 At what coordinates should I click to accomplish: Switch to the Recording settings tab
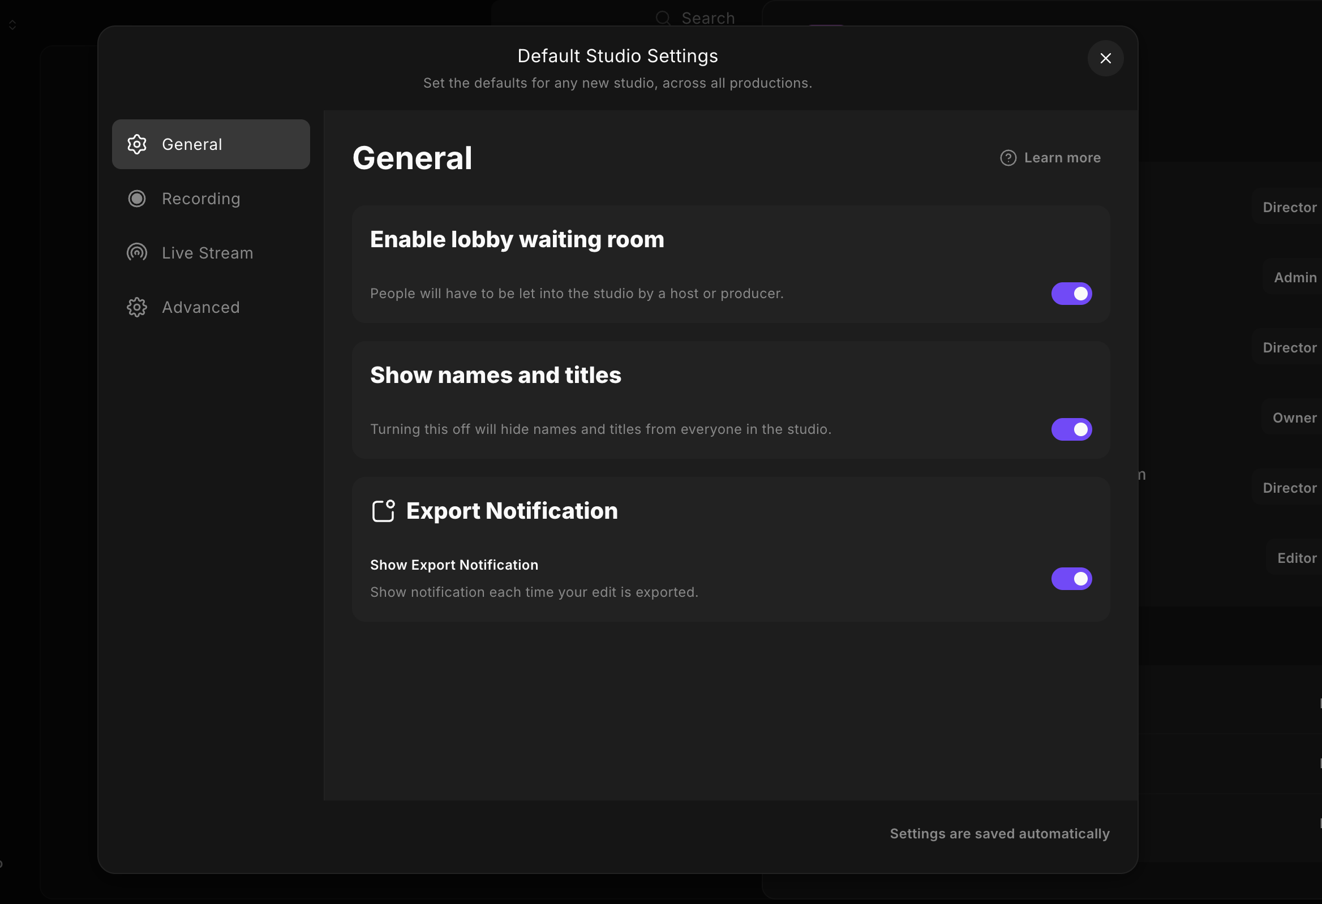(211, 199)
